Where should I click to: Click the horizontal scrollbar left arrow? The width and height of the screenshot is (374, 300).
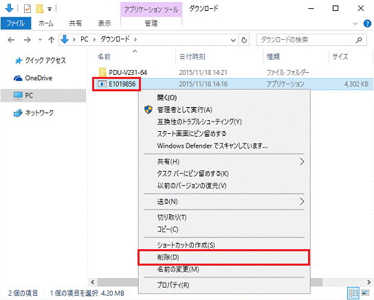93,282
